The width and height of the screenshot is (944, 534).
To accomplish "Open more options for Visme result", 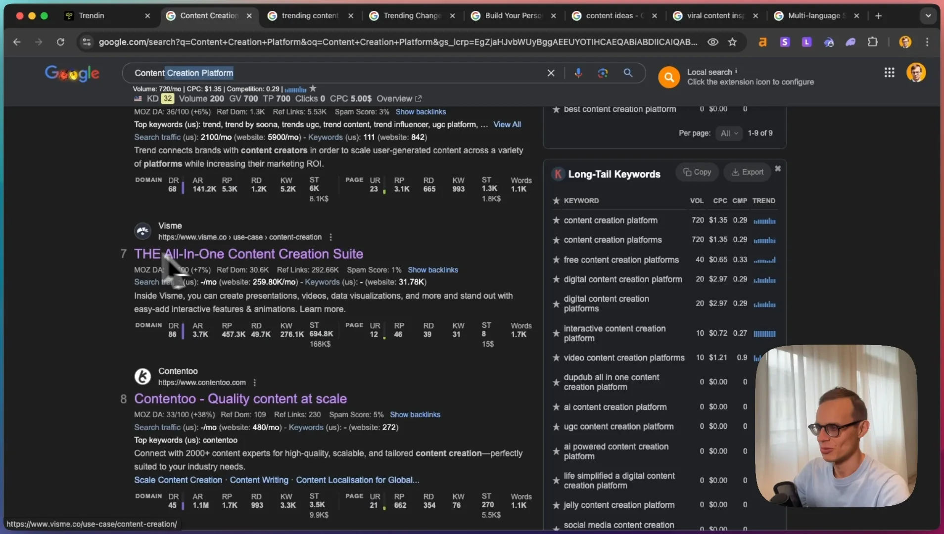I will [330, 237].
